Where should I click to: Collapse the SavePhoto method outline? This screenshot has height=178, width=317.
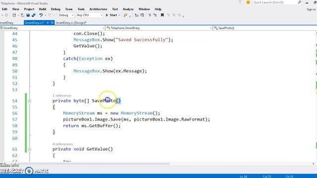(x=29, y=101)
